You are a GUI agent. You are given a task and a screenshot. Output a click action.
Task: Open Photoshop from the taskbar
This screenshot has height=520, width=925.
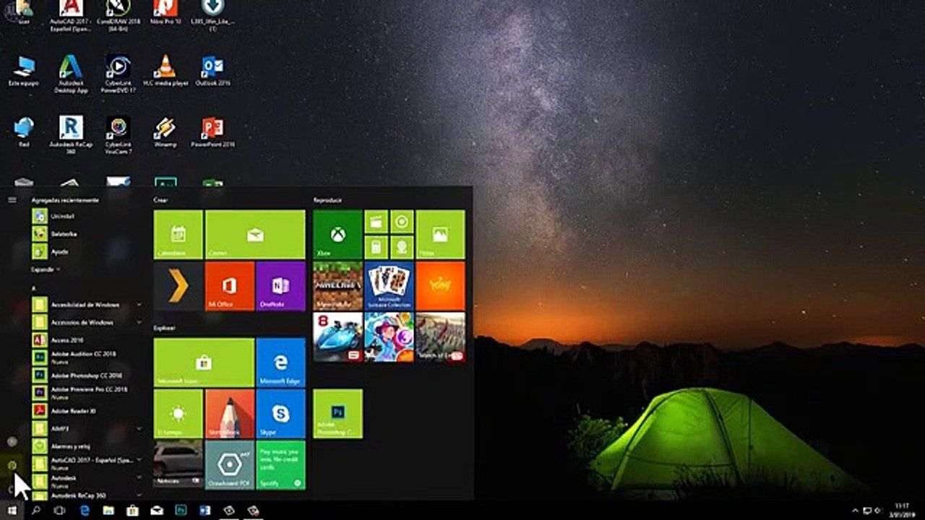181,511
